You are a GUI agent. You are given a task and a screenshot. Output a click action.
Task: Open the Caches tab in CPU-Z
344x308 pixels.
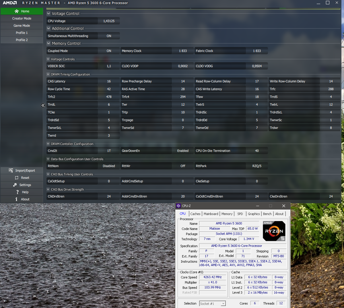pos(195,214)
